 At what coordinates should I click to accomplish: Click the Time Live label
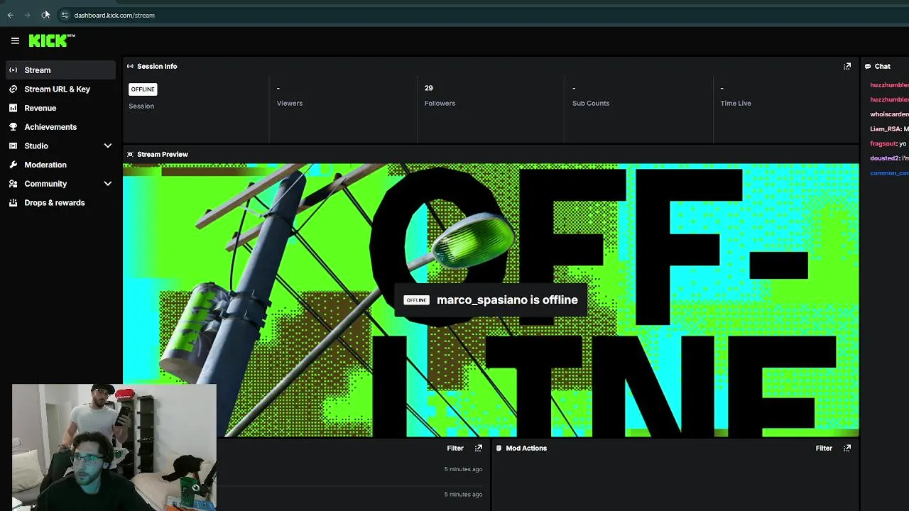coord(736,103)
